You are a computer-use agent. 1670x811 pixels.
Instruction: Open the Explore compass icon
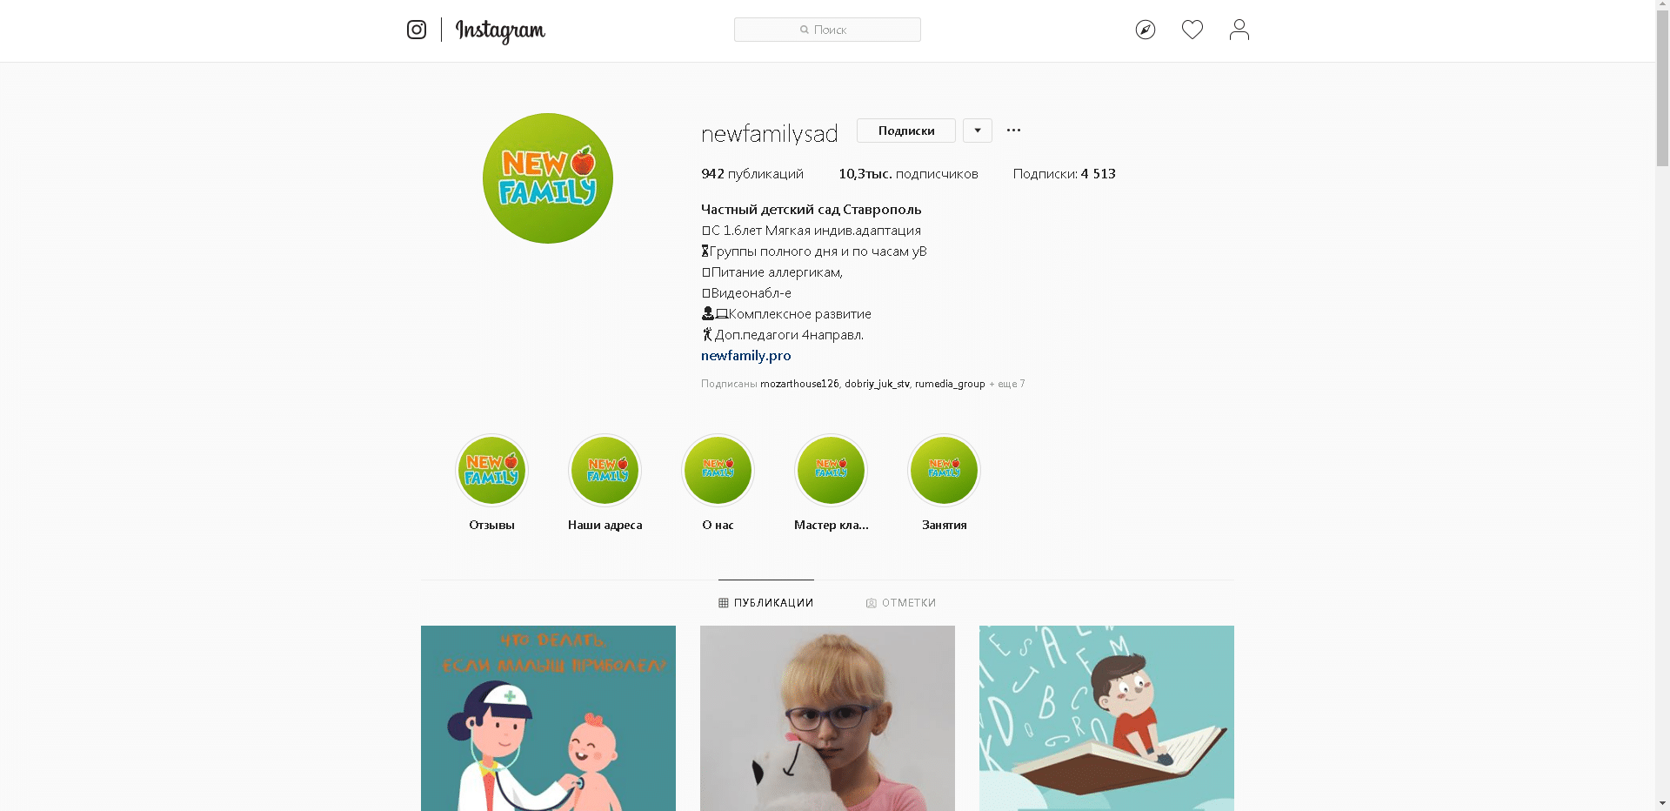(1146, 30)
